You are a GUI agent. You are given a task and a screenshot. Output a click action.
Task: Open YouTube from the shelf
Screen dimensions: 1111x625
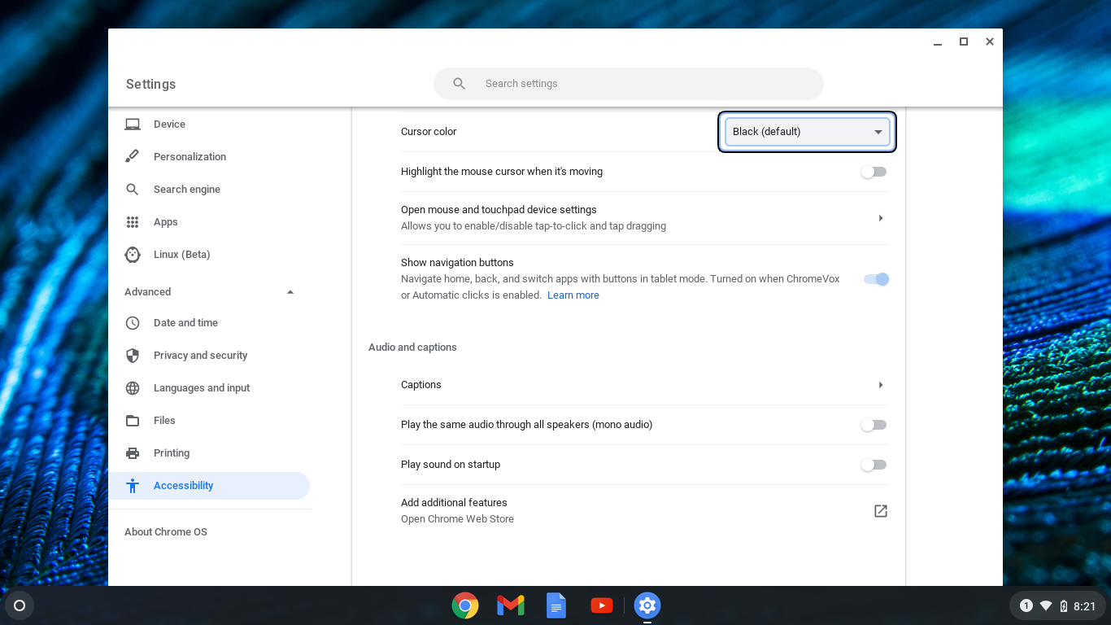click(x=601, y=605)
